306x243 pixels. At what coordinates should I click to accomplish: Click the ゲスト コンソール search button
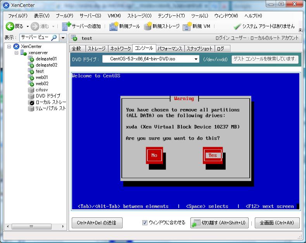tap(265, 59)
